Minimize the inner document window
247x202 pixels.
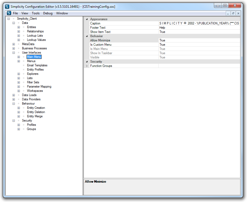(228, 13)
